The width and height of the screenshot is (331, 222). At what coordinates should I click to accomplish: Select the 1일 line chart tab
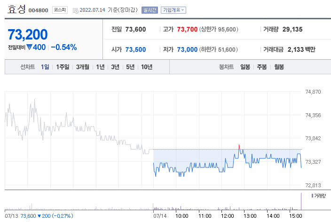(45, 67)
